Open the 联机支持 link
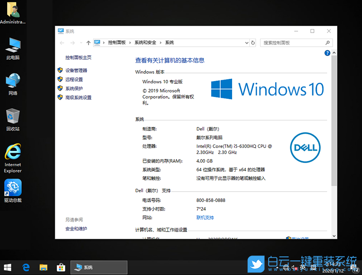Image resolution: width=362 pixels, height=275 pixels. (205, 217)
